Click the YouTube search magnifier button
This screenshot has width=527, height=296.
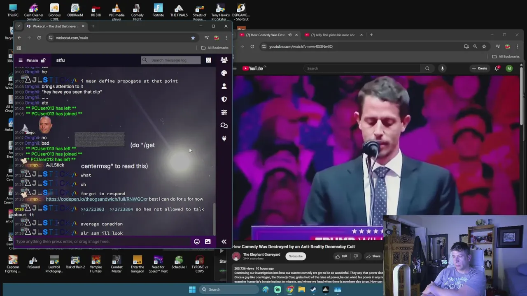427,68
